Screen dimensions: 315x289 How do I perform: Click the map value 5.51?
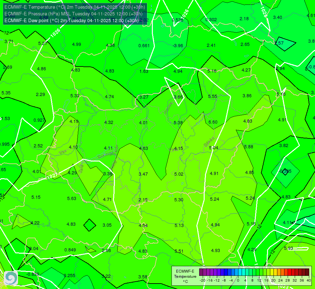(179, 251)
